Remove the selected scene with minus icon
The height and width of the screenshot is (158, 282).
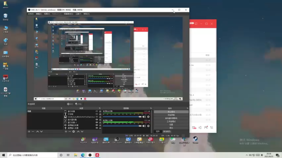point(33,131)
